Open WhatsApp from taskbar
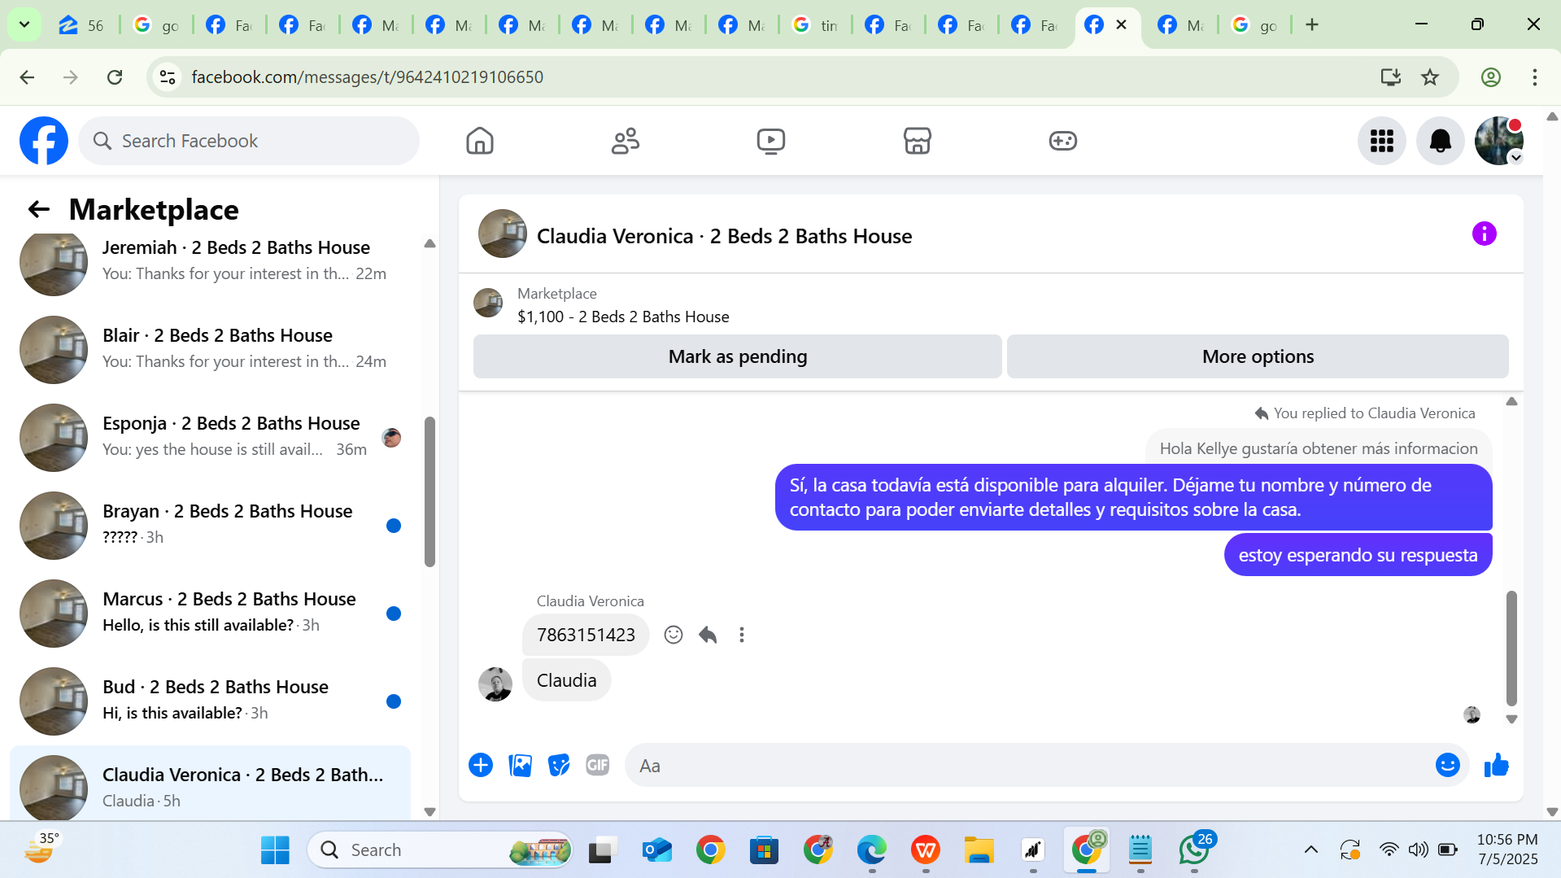This screenshot has height=878, width=1561. [x=1194, y=850]
